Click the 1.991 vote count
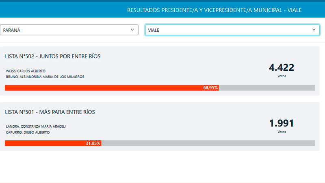325x183 pixels. (x=282, y=123)
